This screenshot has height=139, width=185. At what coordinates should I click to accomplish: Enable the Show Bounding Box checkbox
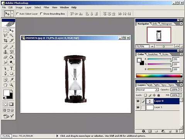click(41, 14)
